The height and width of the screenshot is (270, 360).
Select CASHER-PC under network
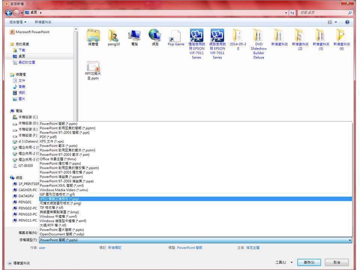click(x=27, y=190)
